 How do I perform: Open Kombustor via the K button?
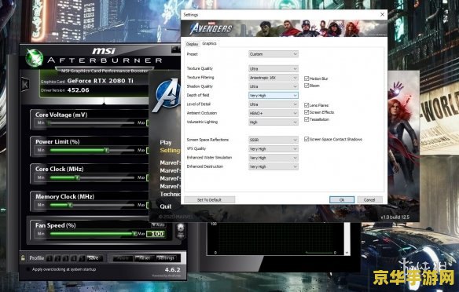[25, 85]
